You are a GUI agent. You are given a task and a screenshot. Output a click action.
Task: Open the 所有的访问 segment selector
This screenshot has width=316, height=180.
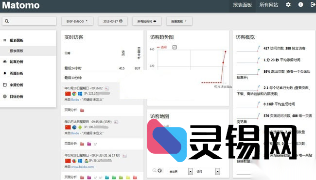(x=147, y=21)
